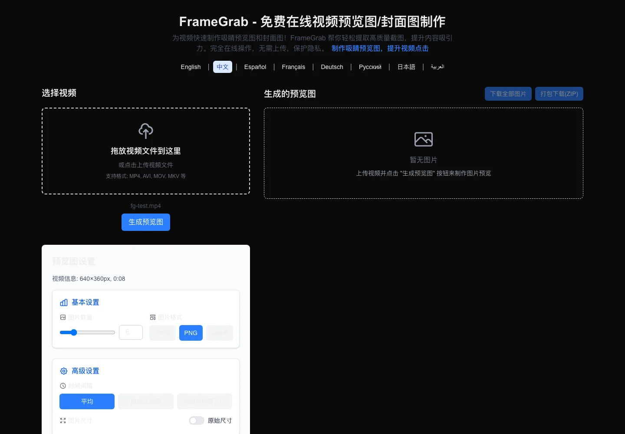Switch language to 日本語
This screenshot has height=434, width=625.
pyautogui.click(x=406, y=67)
